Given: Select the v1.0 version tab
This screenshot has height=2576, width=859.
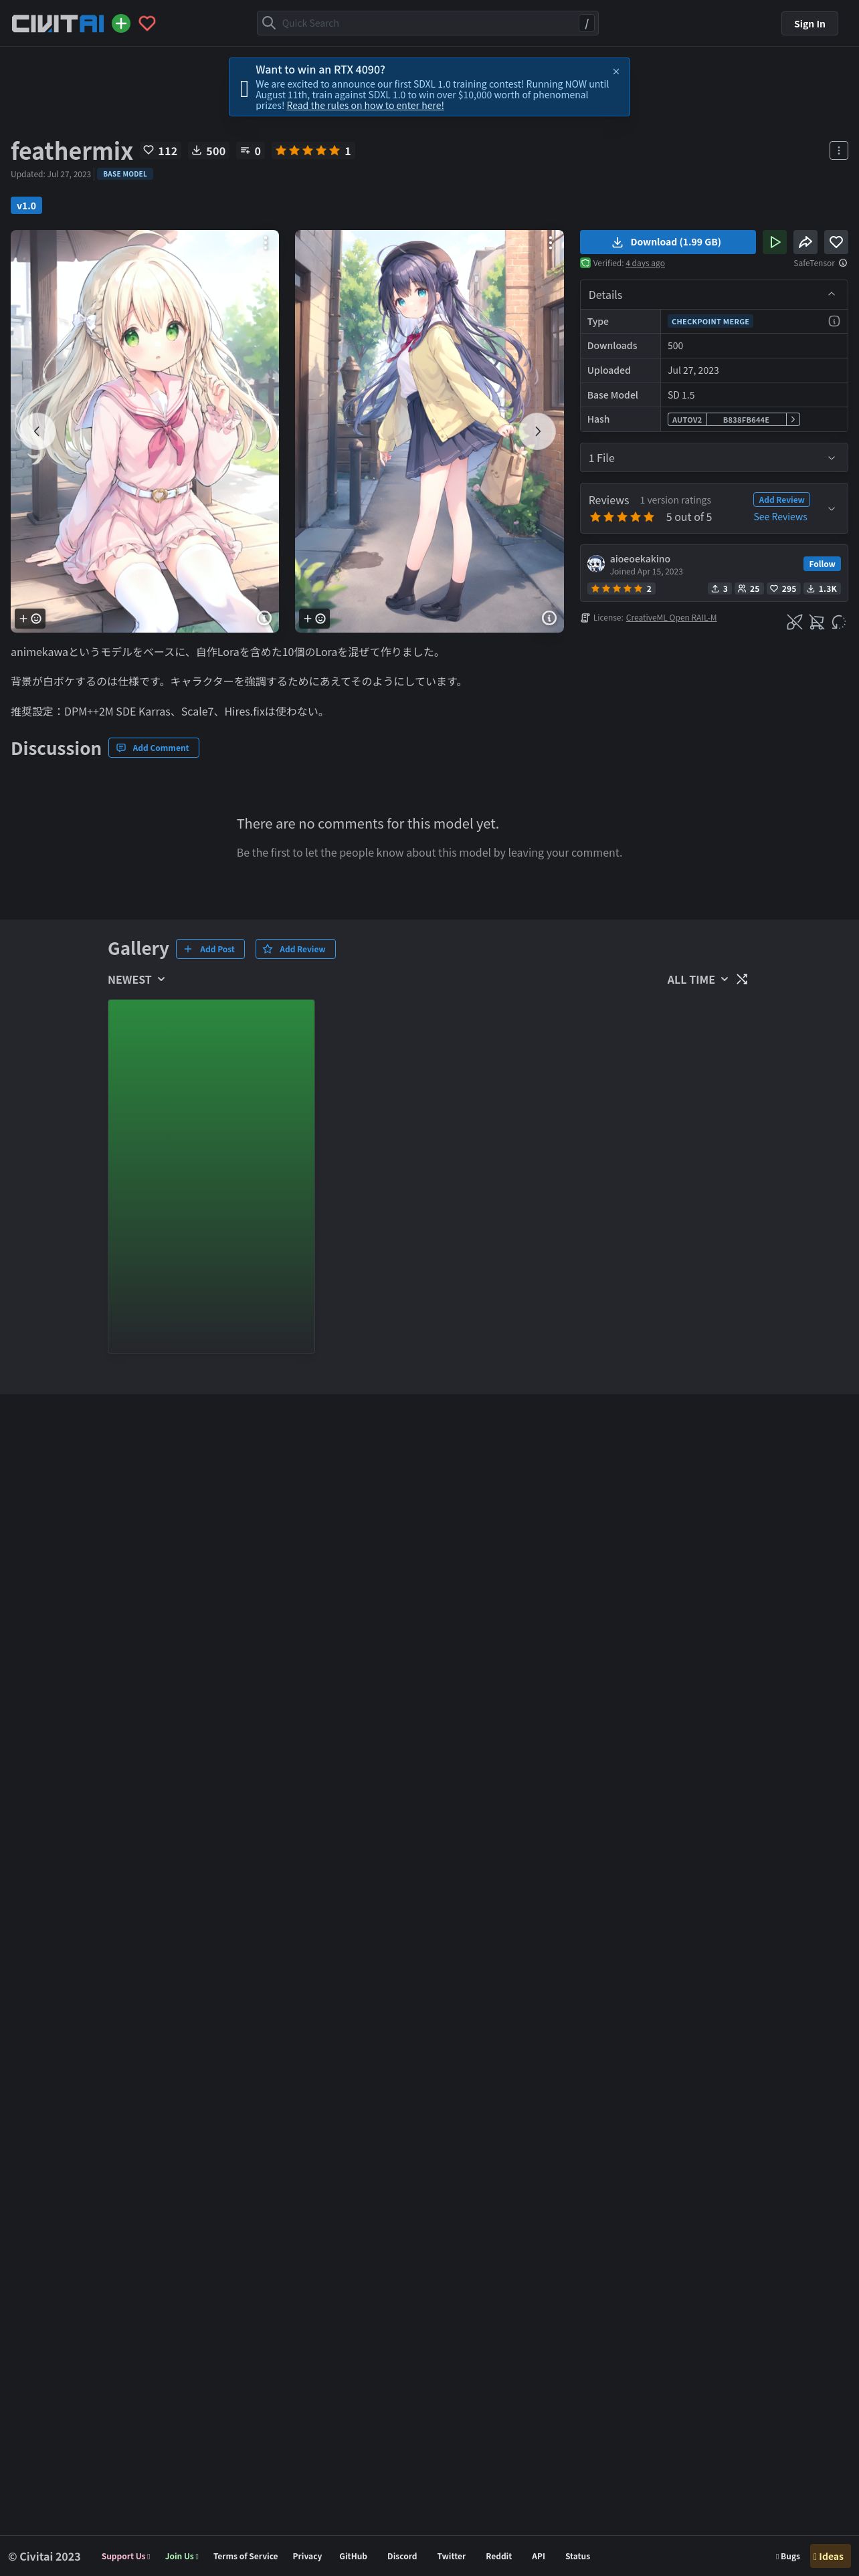Looking at the screenshot, I should pyautogui.click(x=26, y=205).
